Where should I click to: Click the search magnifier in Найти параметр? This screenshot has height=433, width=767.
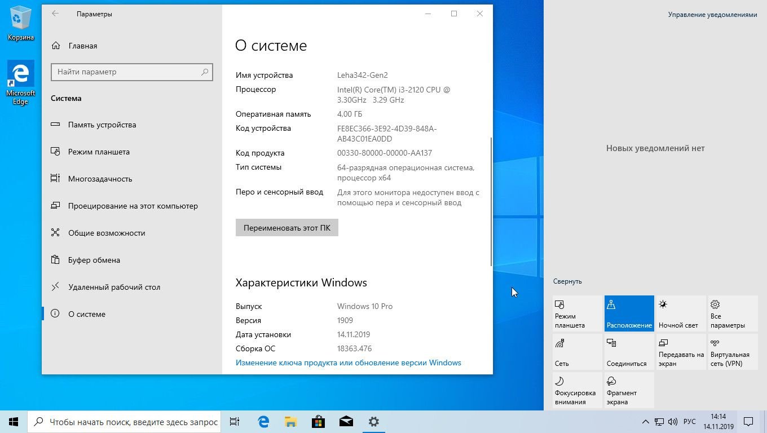[205, 72]
